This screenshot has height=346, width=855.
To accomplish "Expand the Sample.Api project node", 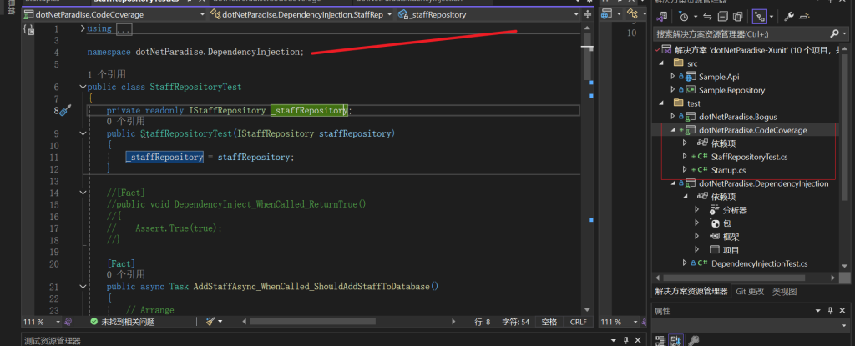I will click(673, 77).
